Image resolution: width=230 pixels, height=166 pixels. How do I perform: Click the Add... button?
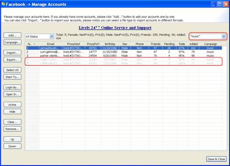click(12, 35)
